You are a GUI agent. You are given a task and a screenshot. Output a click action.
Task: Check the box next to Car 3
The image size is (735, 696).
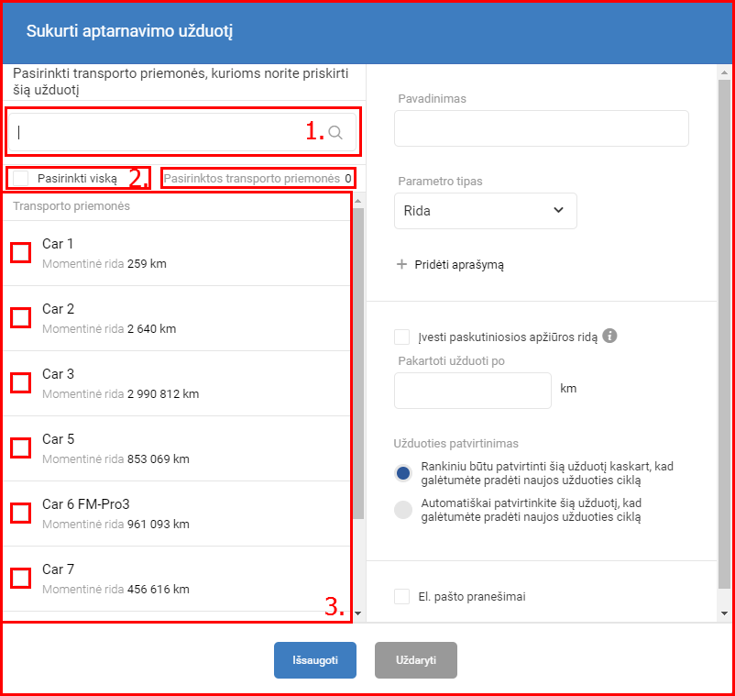pos(20,383)
